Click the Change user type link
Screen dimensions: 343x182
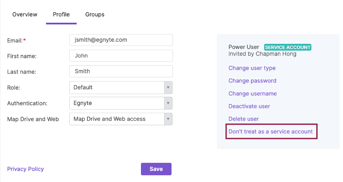[x=252, y=68]
